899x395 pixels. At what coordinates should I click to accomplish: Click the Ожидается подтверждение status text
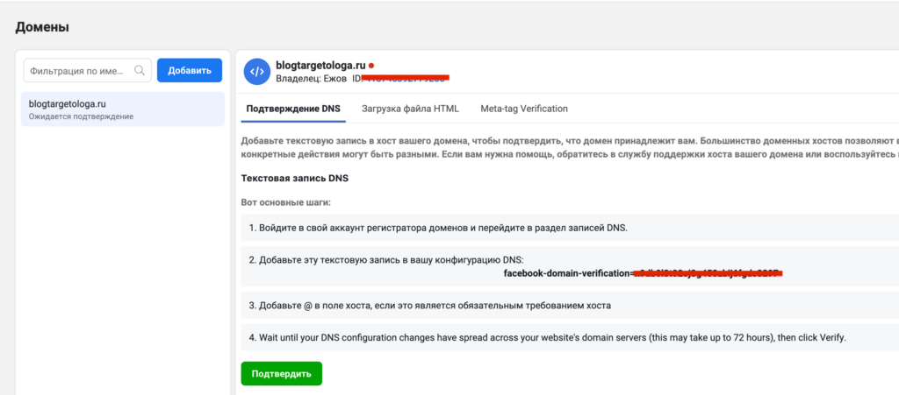click(81, 116)
